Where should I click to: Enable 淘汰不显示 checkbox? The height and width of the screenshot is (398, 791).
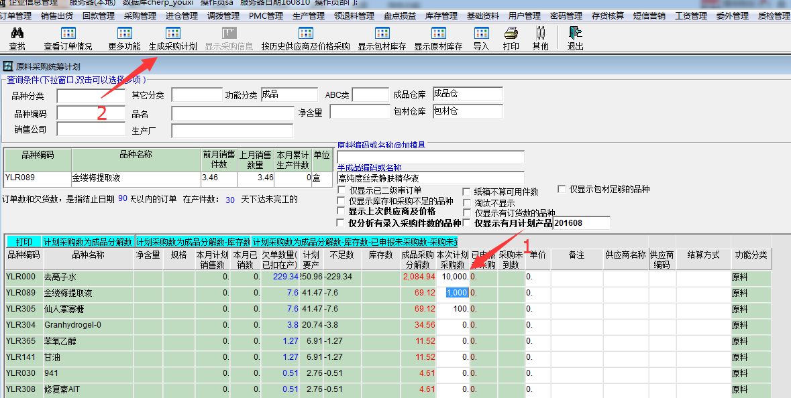tap(467, 202)
